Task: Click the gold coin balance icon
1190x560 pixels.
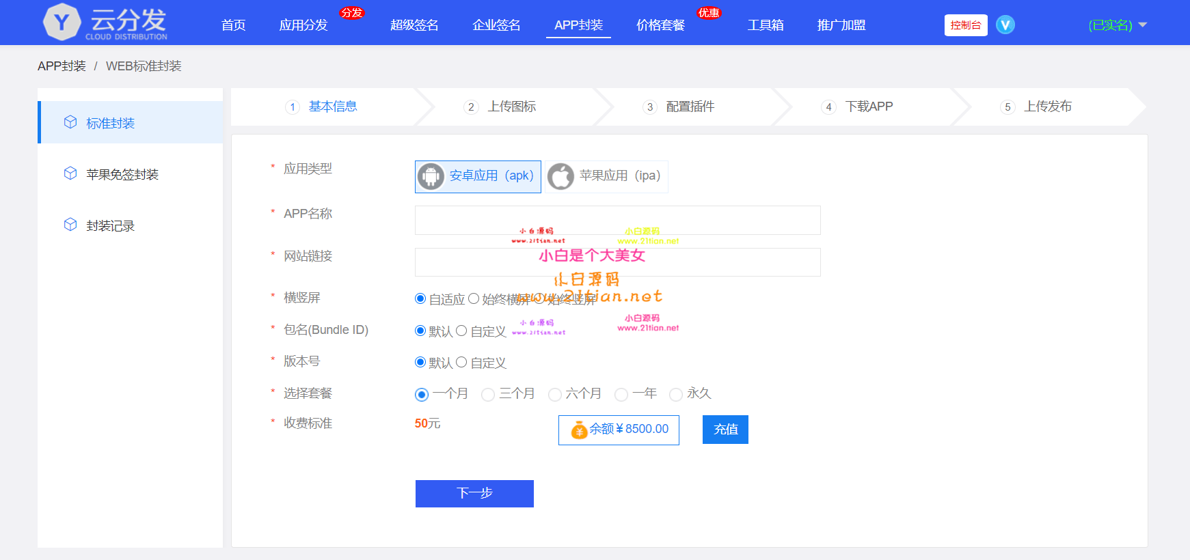Action: [579, 430]
